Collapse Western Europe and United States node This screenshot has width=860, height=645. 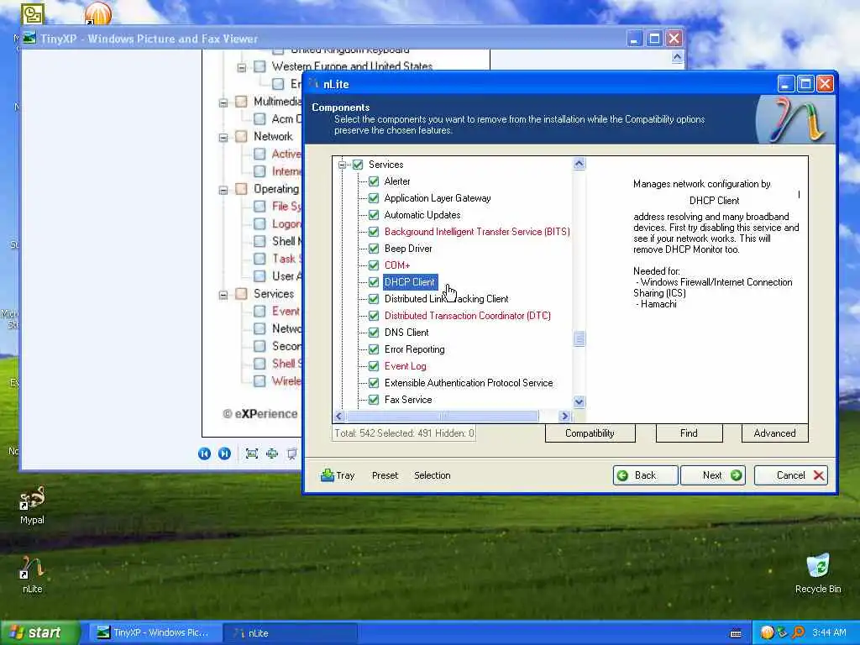pos(241,67)
